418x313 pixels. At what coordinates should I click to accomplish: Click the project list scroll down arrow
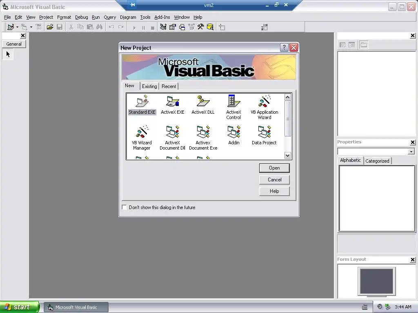pos(287,156)
